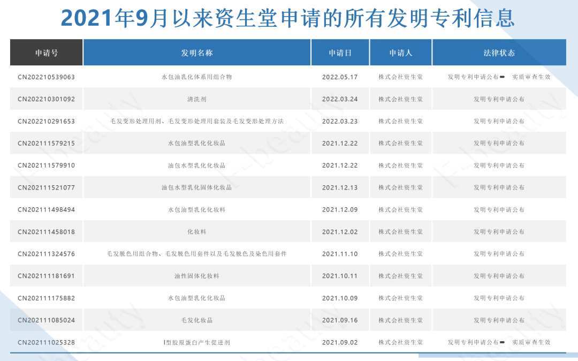Click the 申请人 column header
The height and width of the screenshot is (361, 578).
pyautogui.click(x=401, y=53)
